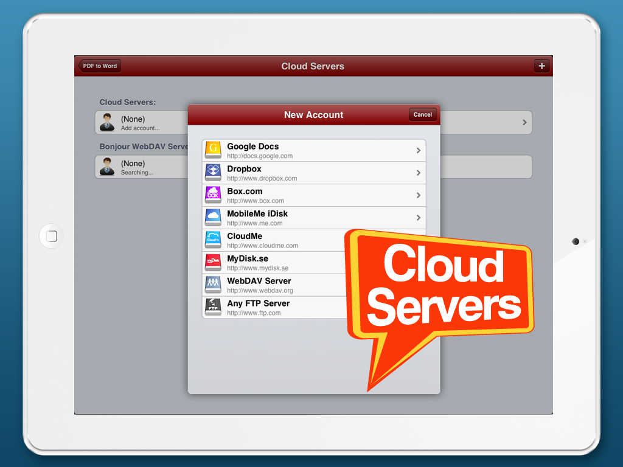Click the Google Docs drive icon
623x467 pixels.
pyautogui.click(x=213, y=150)
